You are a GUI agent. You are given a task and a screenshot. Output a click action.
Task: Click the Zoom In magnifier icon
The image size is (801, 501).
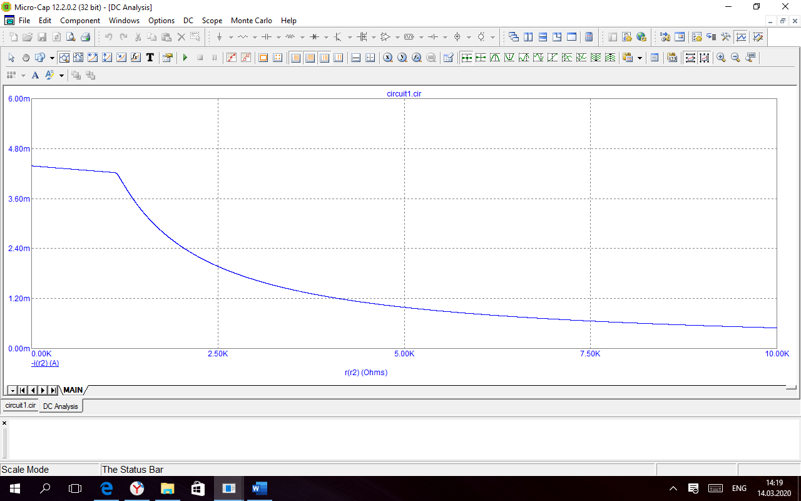click(x=721, y=58)
